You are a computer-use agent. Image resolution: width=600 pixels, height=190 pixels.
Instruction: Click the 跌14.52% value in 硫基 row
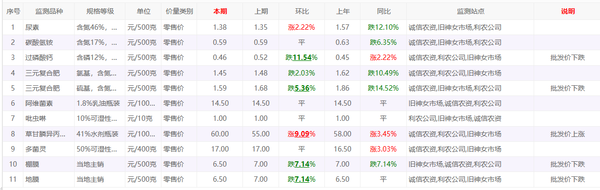click(383, 88)
